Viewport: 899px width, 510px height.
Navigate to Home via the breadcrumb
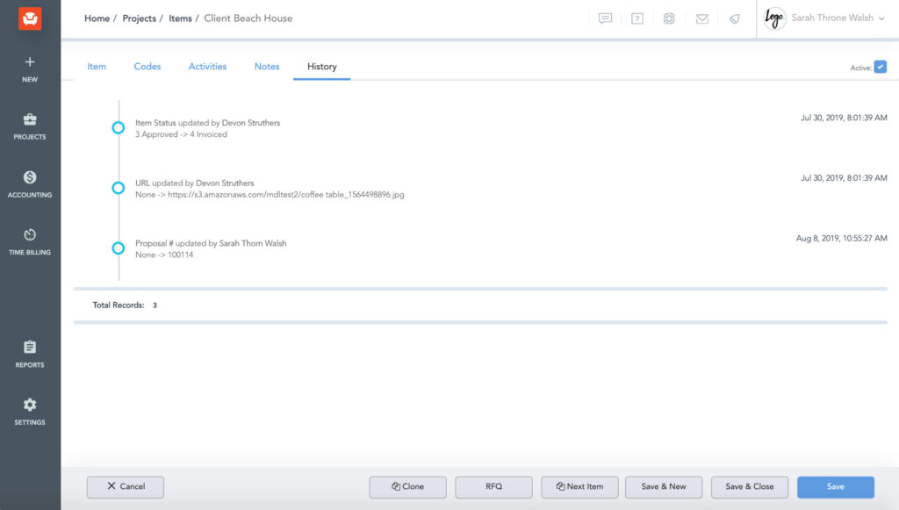97,18
